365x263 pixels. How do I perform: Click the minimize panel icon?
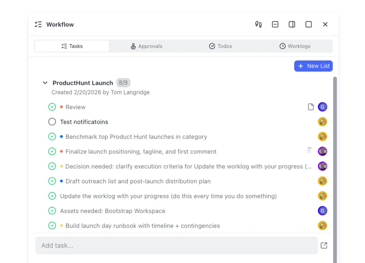click(275, 24)
